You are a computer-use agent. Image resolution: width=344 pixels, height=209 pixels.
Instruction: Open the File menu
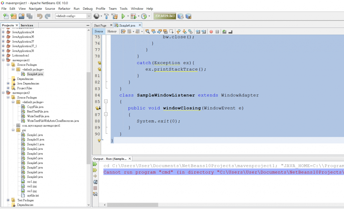click(4, 8)
